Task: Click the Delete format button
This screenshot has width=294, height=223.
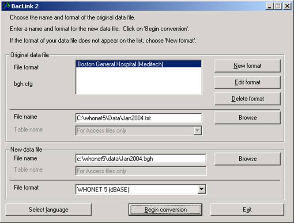Action: pyautogui.click(x=248, y=99)
